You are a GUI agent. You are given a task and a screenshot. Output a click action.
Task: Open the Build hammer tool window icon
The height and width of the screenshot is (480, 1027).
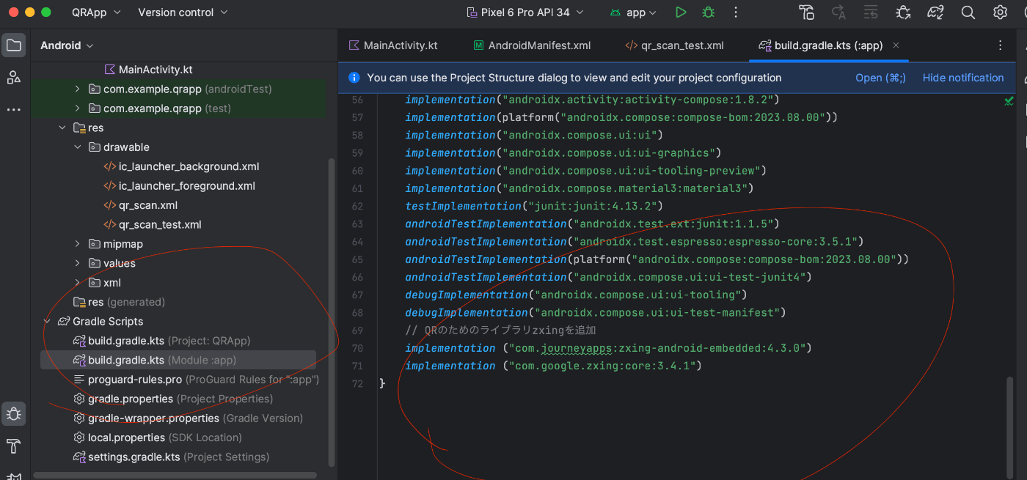[14, 446]
